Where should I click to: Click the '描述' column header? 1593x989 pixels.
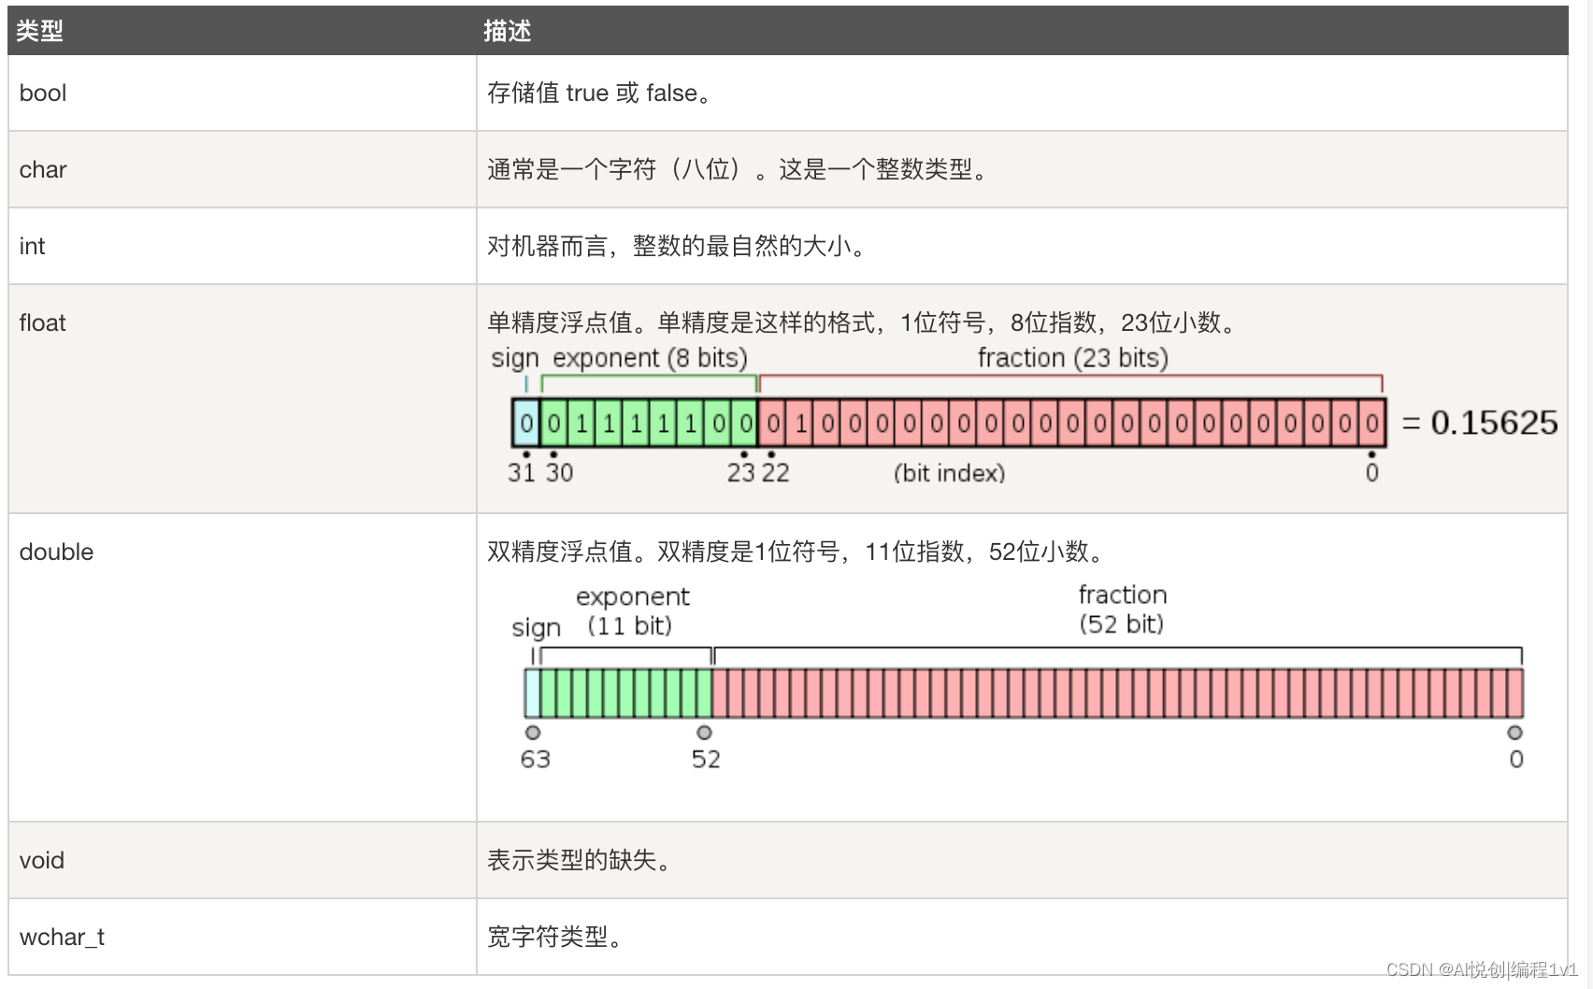pyautogui.click(x=1022, y=31)
